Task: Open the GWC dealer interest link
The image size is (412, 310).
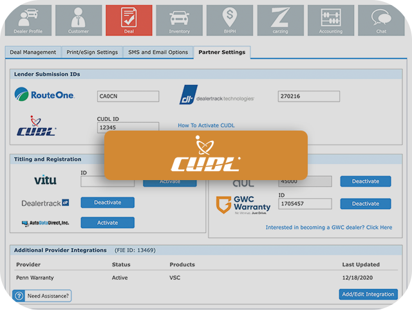Action: point(328,228)
